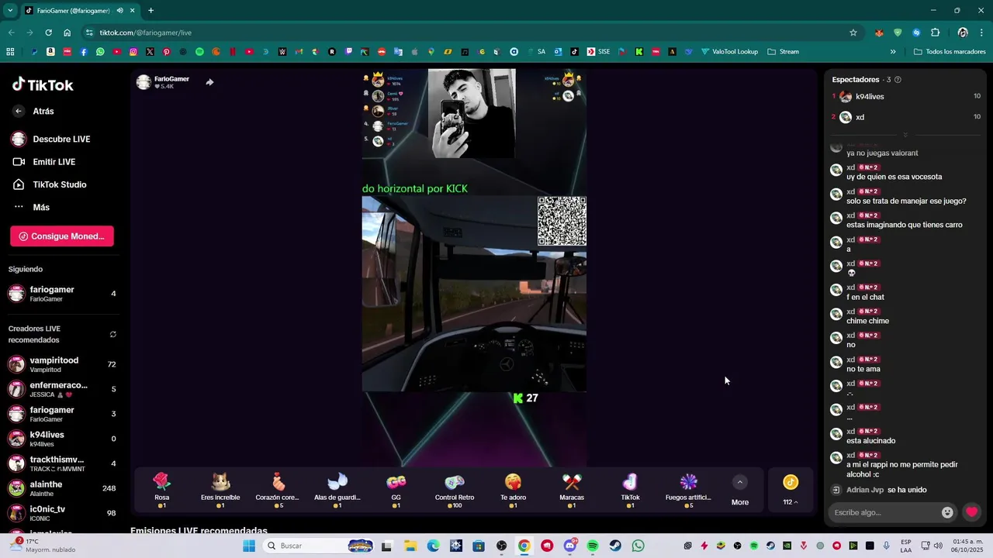Open Windows Start menu
Screen dimensions: 993x558
[249, 546]
